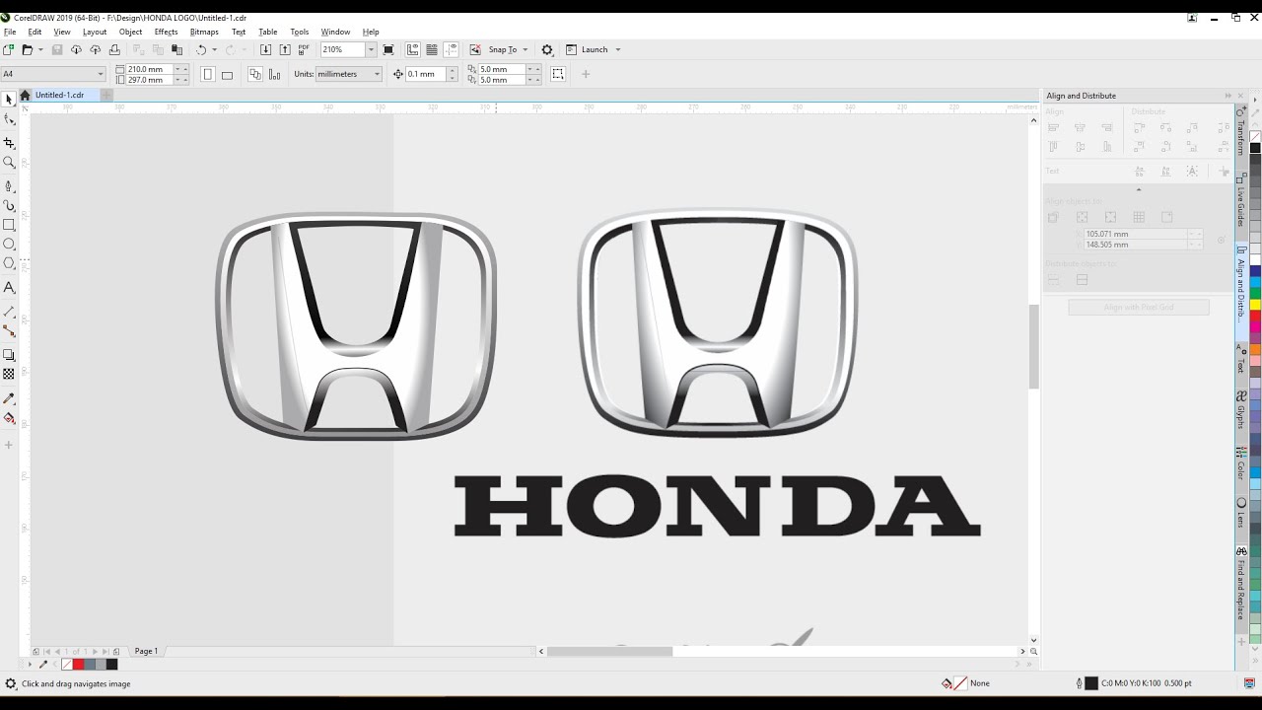This screenshot has width=1262, height=710.
Task: Click the page width 210.0 mm field
Action: [150, 69]
